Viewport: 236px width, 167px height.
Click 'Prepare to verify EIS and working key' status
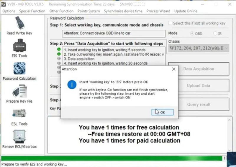pyautogui.click(x=34, y=164)
